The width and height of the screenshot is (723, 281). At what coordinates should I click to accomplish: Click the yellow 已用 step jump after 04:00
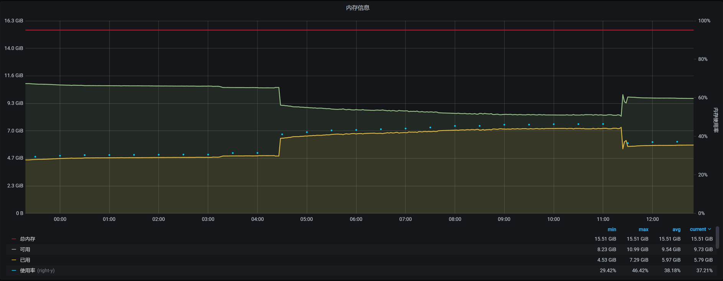coord(280,147)
